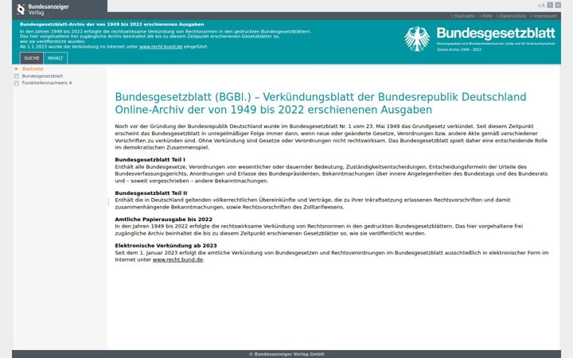Open the Hilfe link
This screenshot has height=358, width=573.
click(487, 16)
